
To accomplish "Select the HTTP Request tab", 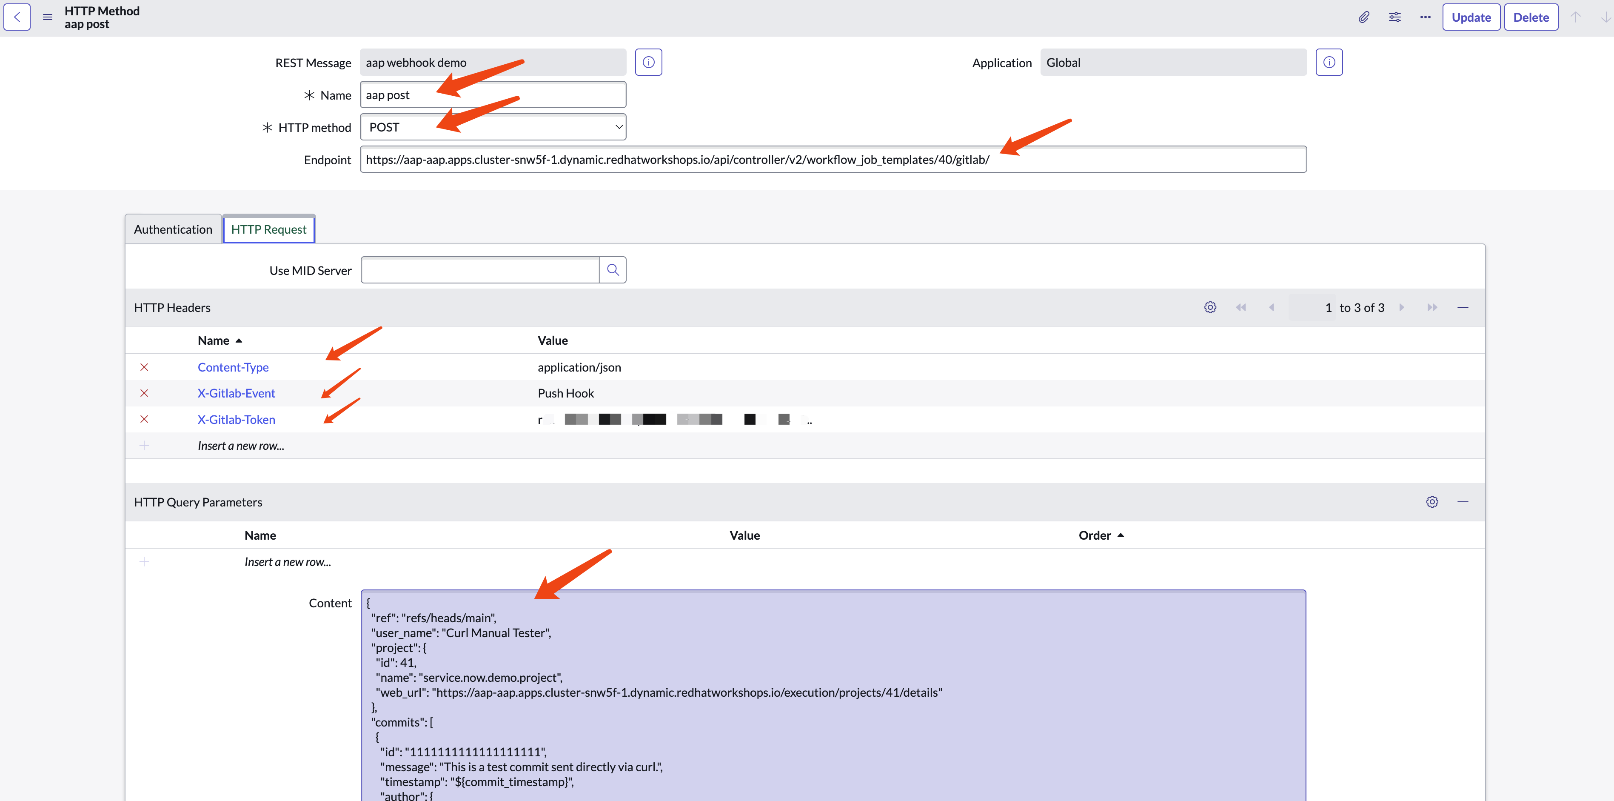I will pos(269,229).
